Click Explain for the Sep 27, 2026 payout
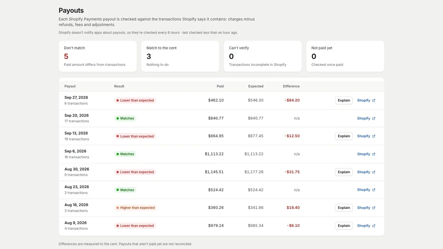The image size is (443, 249). (343, 100)
